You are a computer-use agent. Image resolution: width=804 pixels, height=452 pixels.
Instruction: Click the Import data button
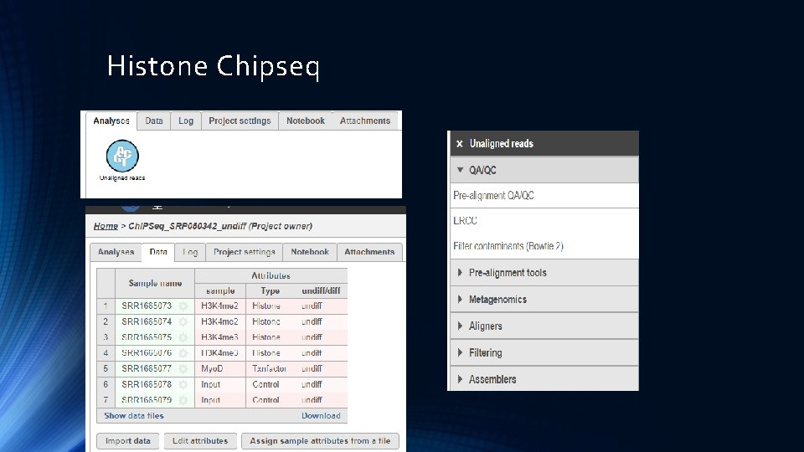(128, 441)
